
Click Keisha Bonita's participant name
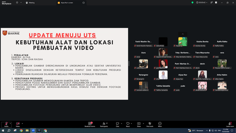[202, 41]
